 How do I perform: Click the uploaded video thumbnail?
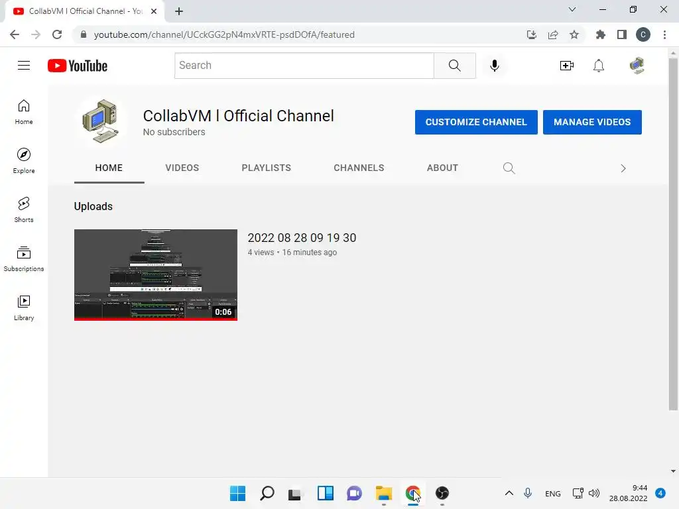point(155,275)
